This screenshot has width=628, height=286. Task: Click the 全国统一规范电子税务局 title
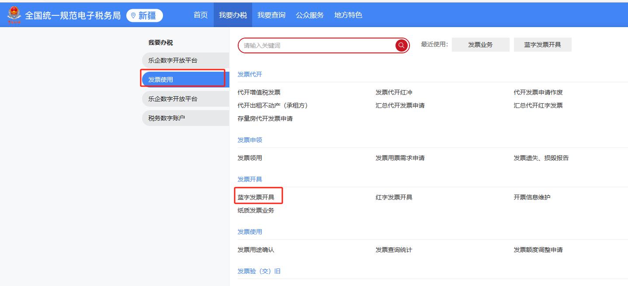tap(73, 15)
